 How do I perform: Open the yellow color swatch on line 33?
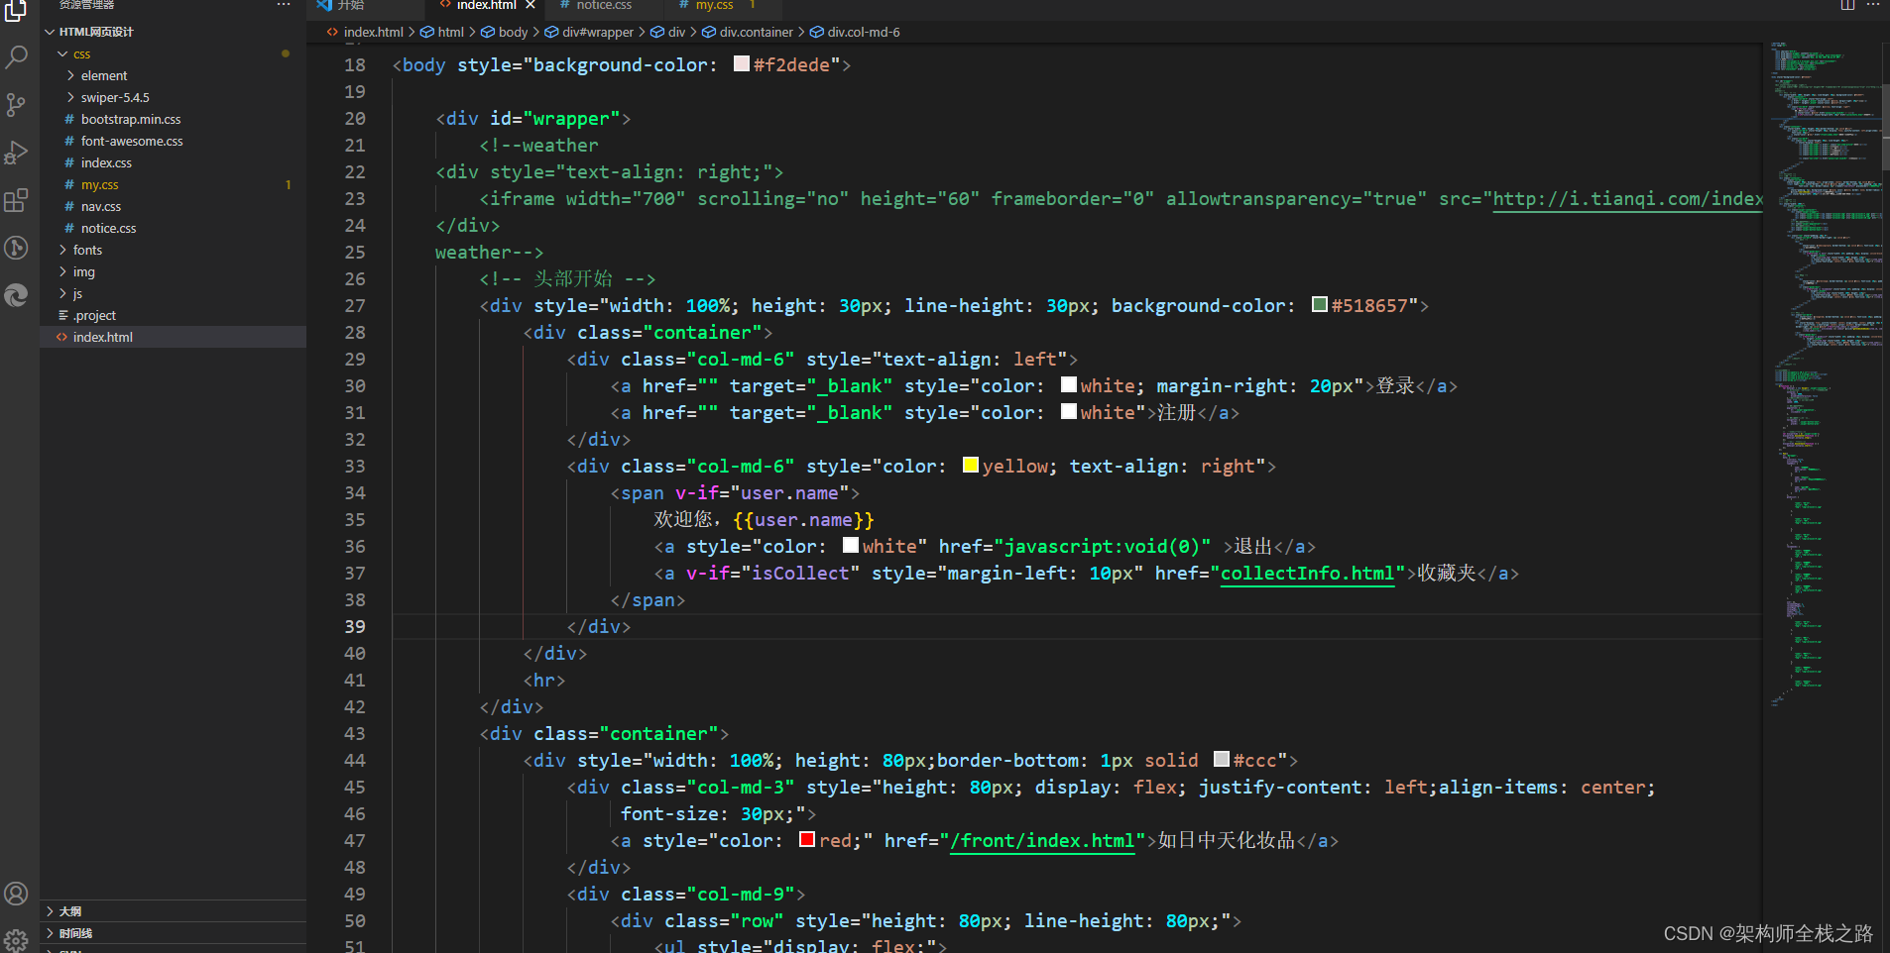[971, 466]
